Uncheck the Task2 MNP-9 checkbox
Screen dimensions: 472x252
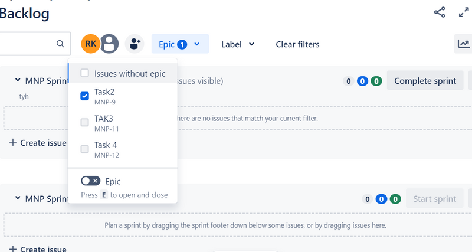click(85, 96)
